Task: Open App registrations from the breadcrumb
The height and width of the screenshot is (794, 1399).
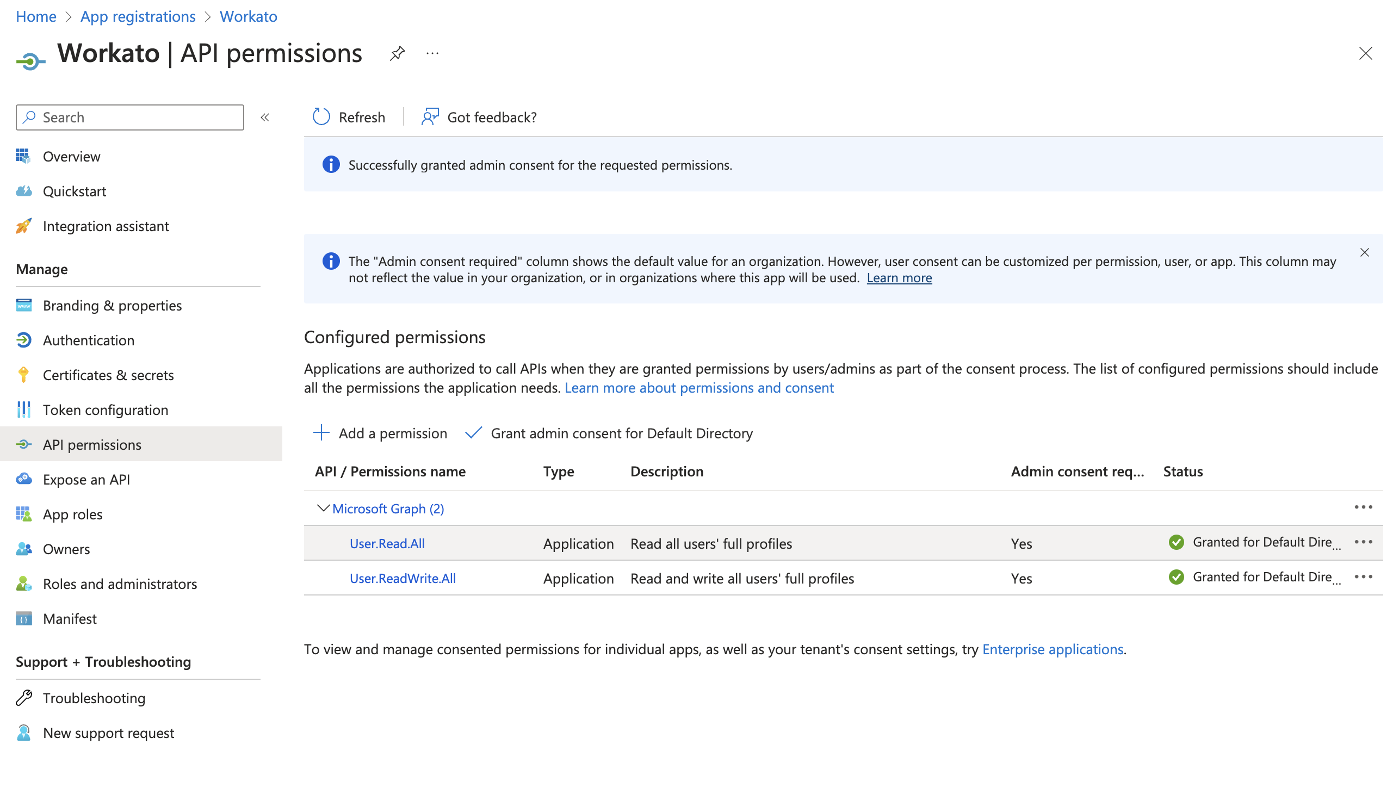Action: (x=138, y=16)
